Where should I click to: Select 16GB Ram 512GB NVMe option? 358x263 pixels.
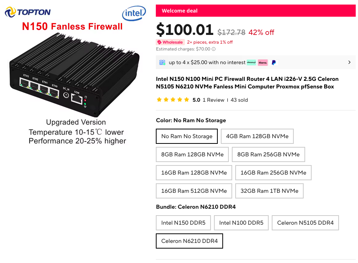(x=194, y=191)
